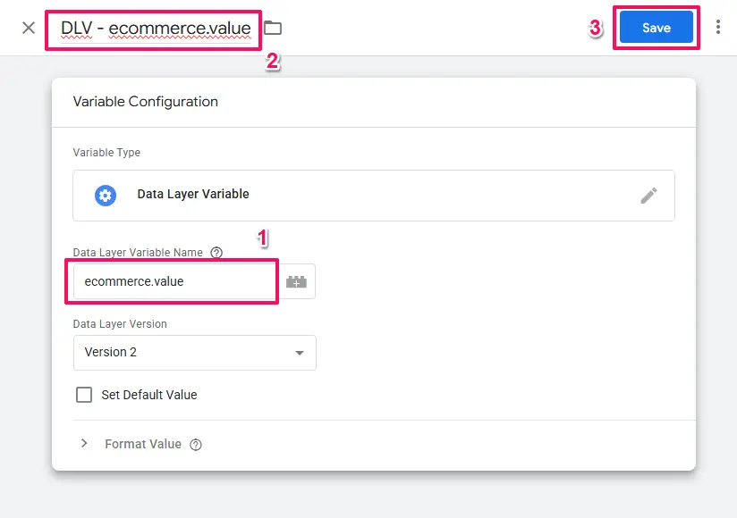Click help icon beside Data Layer Variable Name
Image resolution: width=737 pixels, height=518 pixels.
click(216, 253)
